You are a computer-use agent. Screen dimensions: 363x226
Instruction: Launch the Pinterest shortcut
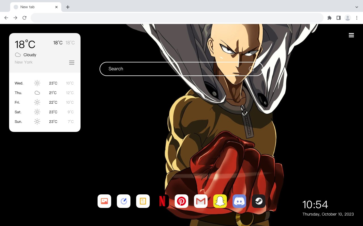click(181, 201)
